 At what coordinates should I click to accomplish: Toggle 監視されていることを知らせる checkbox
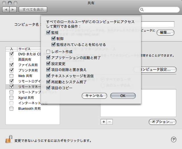click(53, 45)
